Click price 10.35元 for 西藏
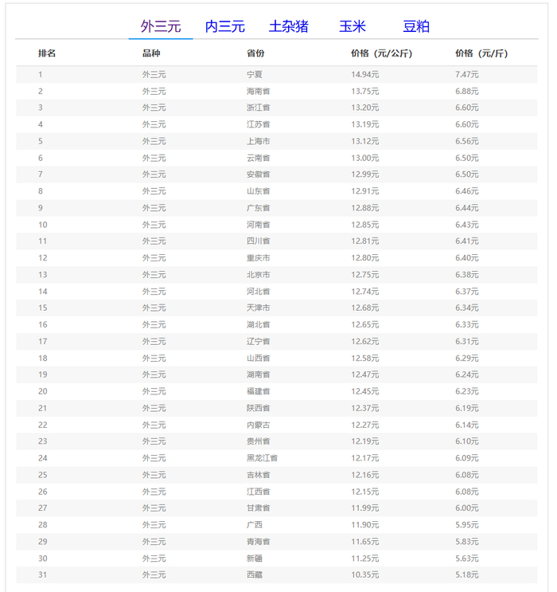557x592 pixels. coord(365,574)
